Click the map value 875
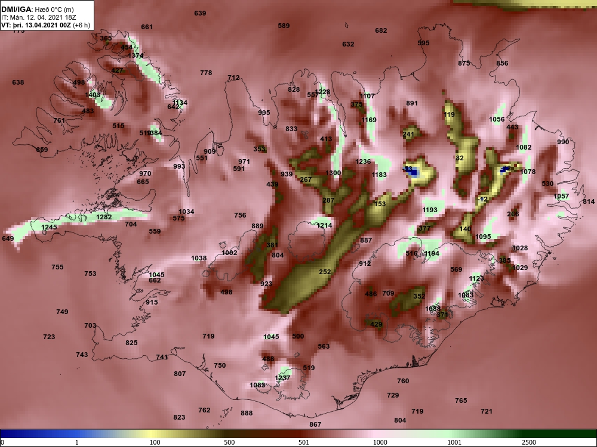 (x=464, y=64)
